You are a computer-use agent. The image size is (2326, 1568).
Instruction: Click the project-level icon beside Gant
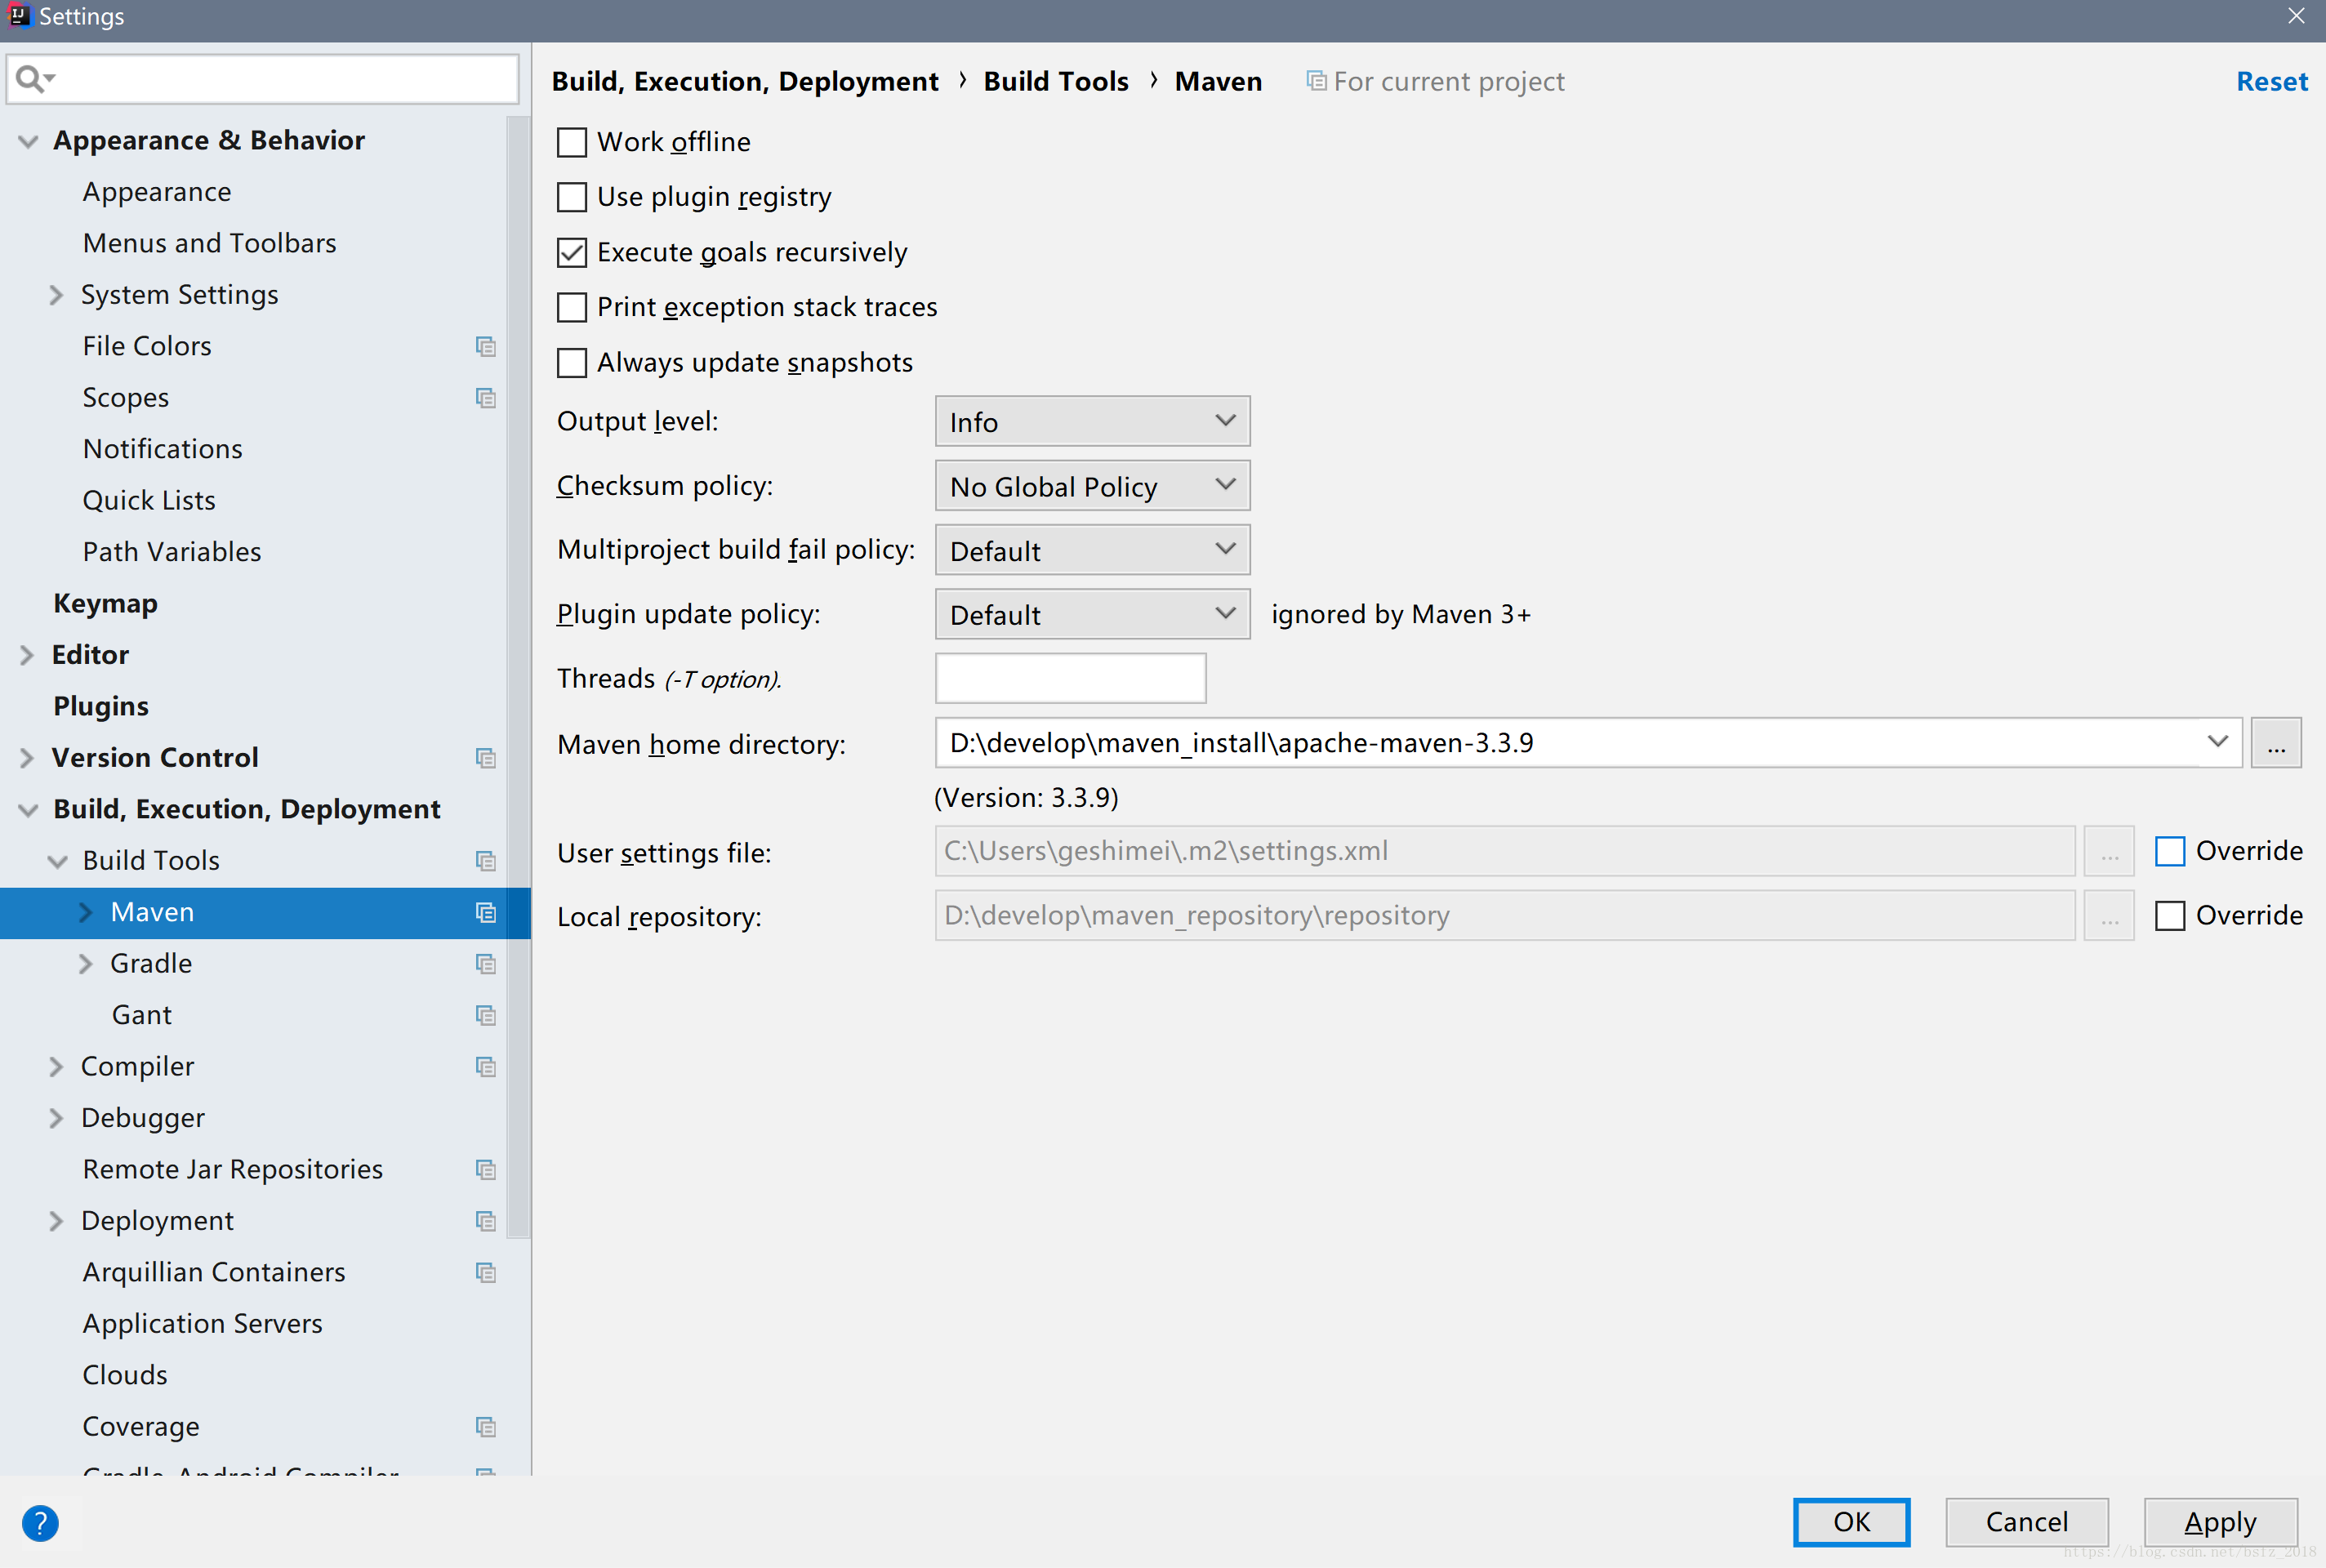pos(486,1015)
